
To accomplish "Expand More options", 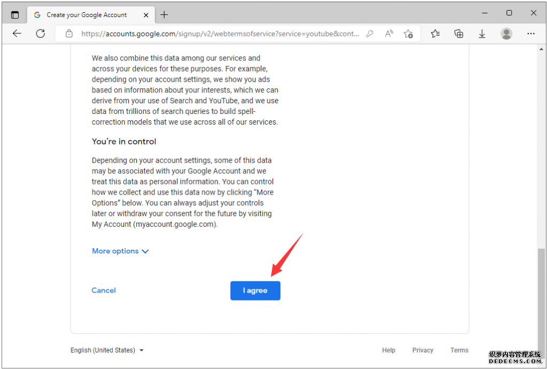I will pyautogui.click(x=120, y=251).
